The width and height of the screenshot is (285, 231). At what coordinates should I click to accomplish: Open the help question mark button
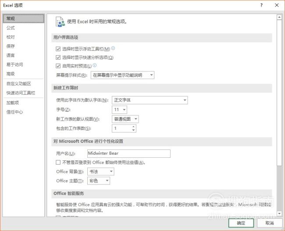click(261, 5)
